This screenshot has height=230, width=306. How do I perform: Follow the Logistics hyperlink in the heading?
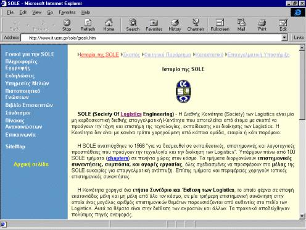pos(131,114)
